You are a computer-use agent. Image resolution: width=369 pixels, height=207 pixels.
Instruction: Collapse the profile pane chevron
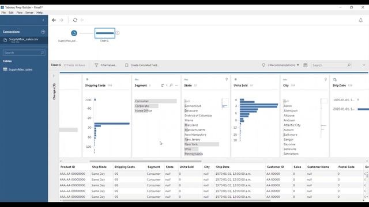(x=364, y=65)
